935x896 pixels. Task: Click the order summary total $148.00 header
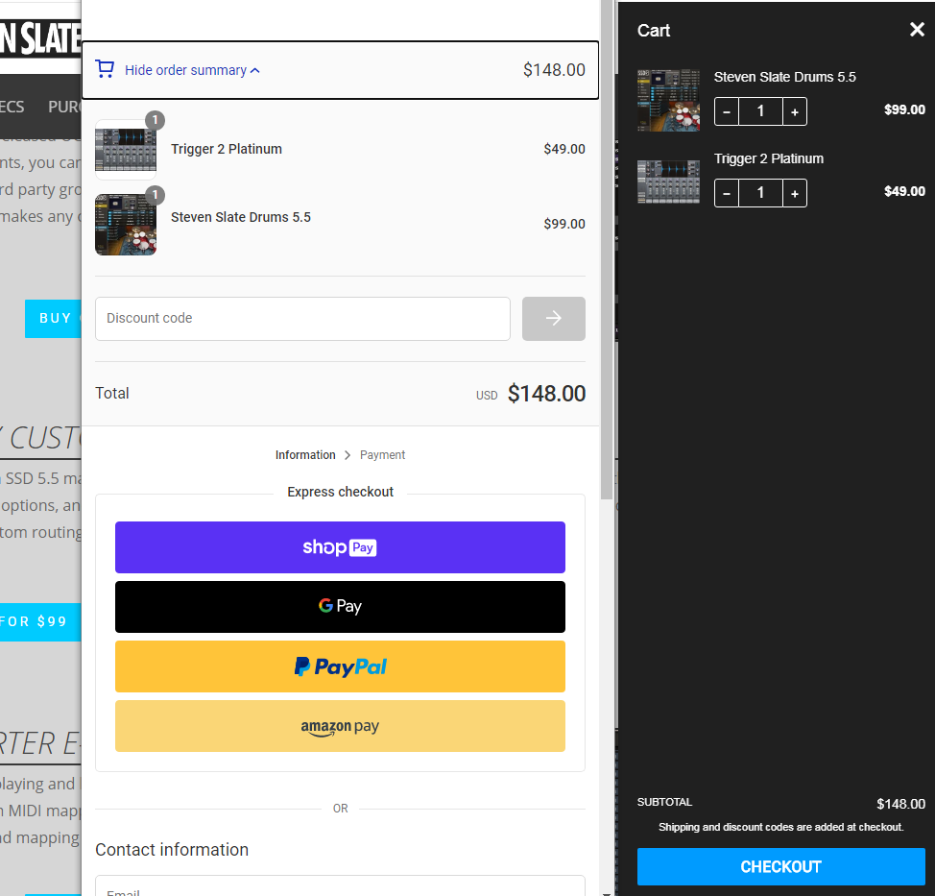coord(554,70)
